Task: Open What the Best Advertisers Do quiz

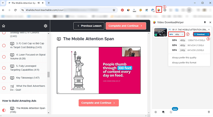Action: (x=28, y=88)
